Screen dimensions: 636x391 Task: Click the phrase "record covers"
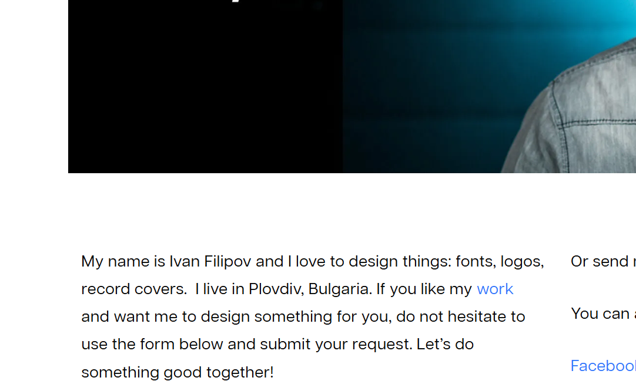pos(133,289)
